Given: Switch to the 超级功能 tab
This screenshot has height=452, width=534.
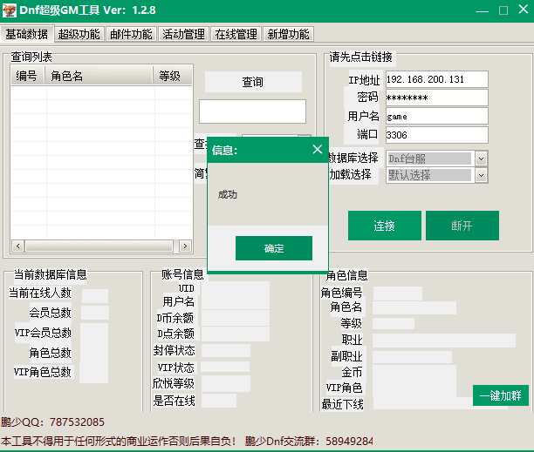Looking at the screenshot, I should [x=79, y=35].
